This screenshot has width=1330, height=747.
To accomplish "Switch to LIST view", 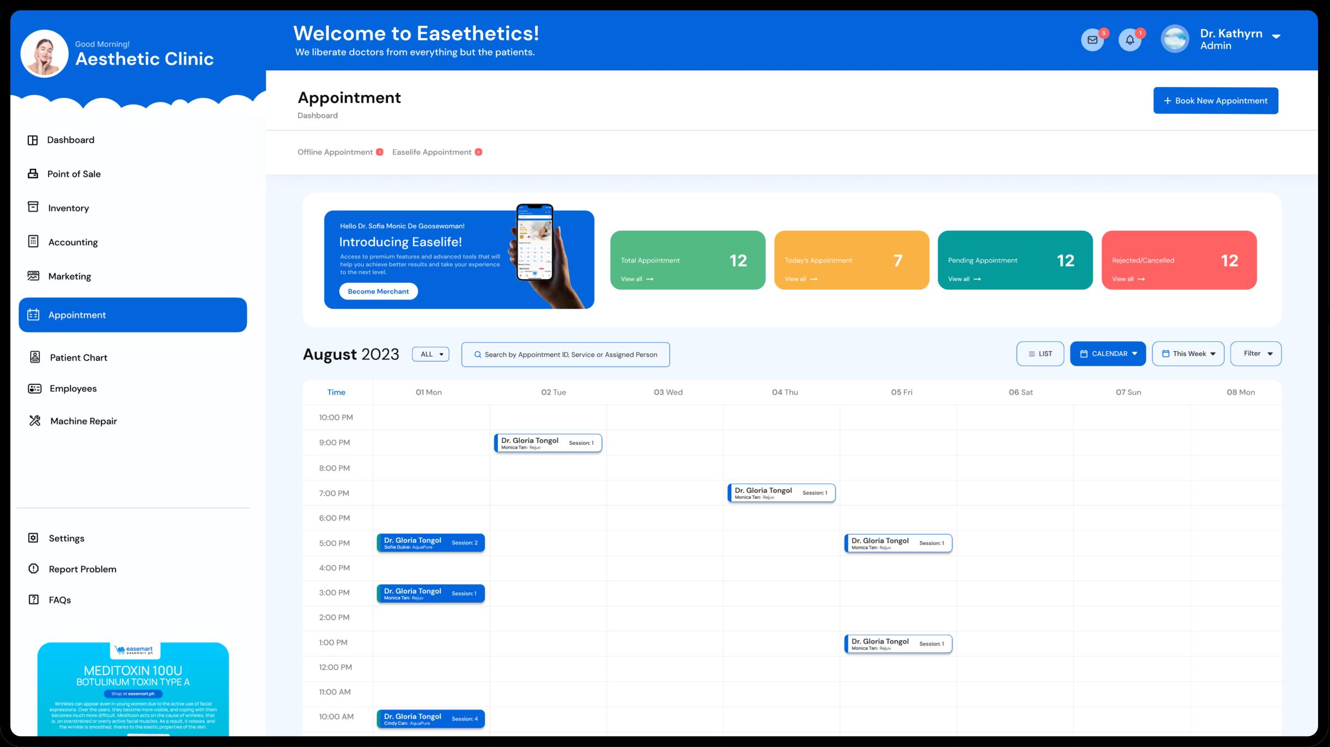I will pyautogui.click(x=1040, y=354).
